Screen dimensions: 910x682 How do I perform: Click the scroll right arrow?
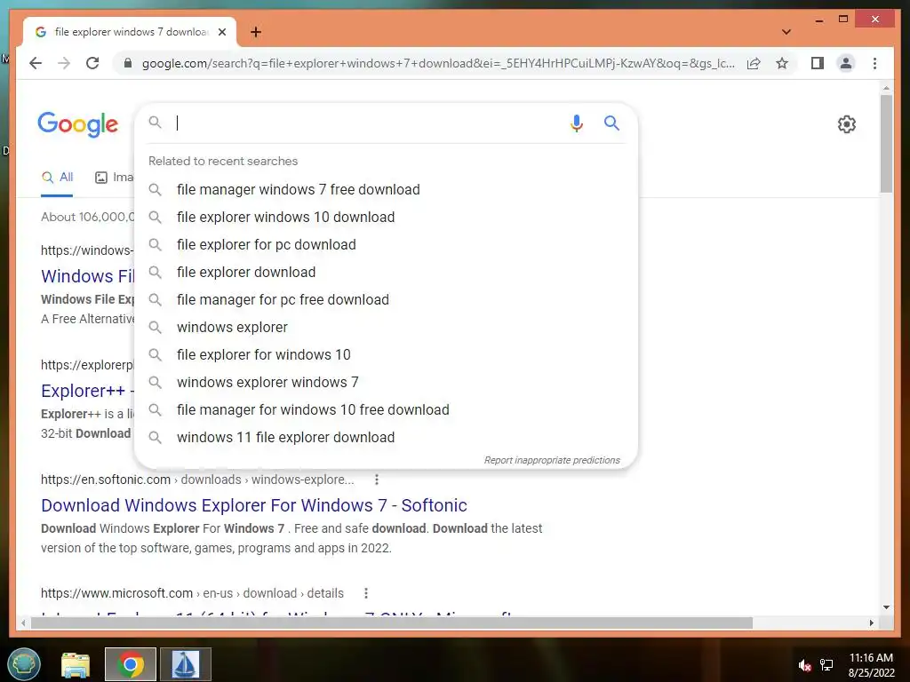coord(871,623)
